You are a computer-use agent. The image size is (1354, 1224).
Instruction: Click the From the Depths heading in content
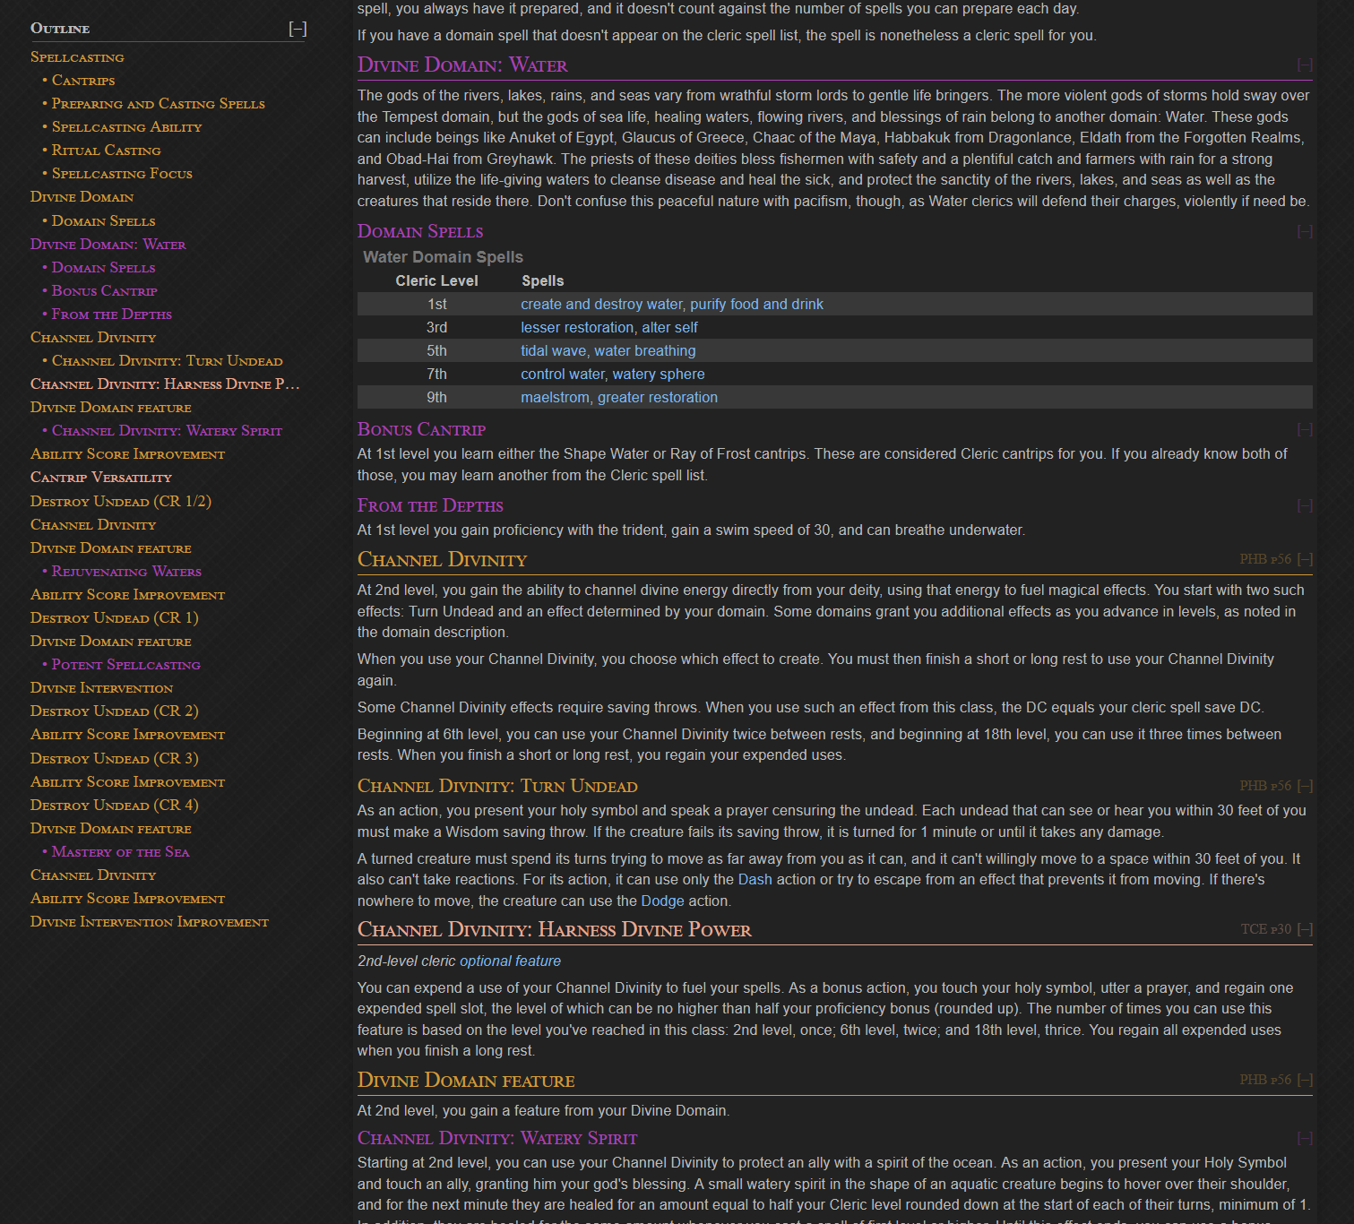(x=430, y=505)
